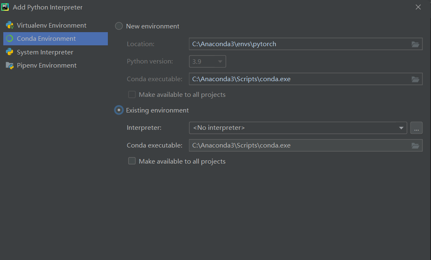The width and height of the screenshot is (431, 260).
Task: Open folder browser for Location field
Action: [x=415, y=44]
